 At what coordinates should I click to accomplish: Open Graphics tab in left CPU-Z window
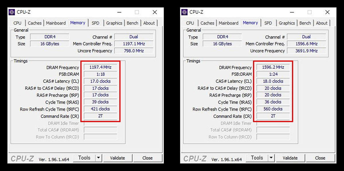pos(114,23)
